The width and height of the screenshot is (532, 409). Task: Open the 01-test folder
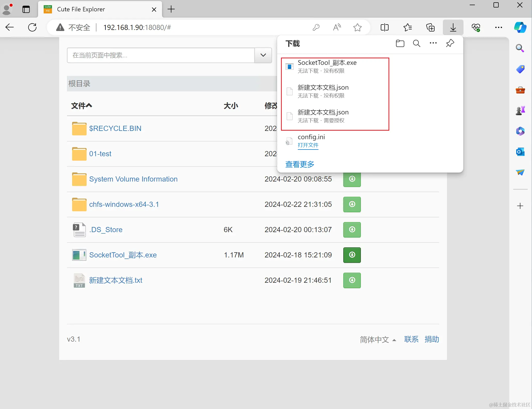(x=100, y=154)
